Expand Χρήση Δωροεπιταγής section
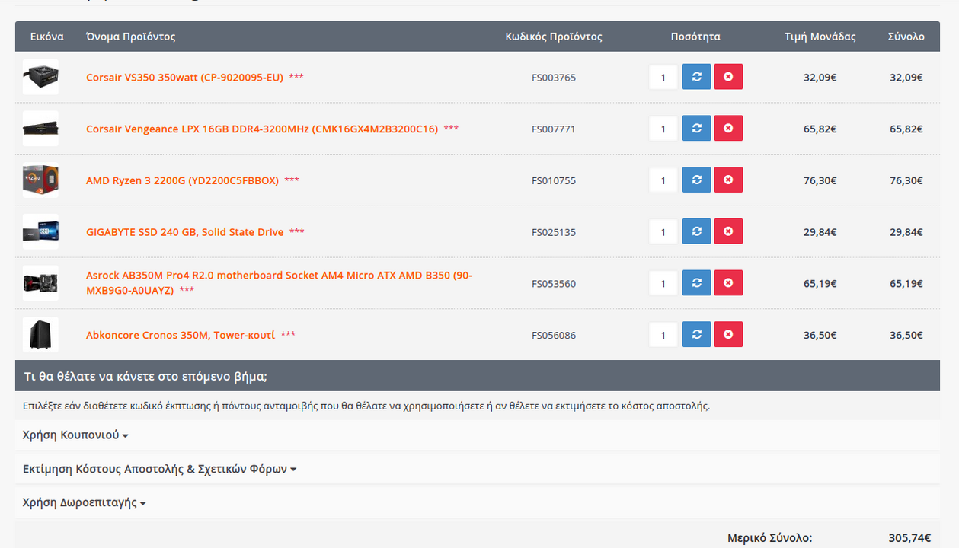 (85, 502)
